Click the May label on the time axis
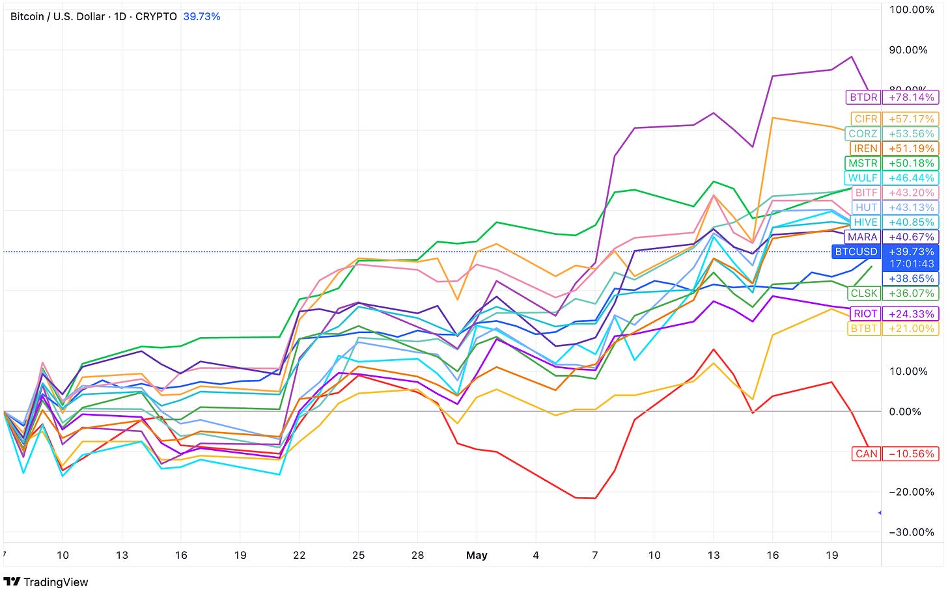Image resolution: width=948 pixels, height=594 pixels. (477, 555)
